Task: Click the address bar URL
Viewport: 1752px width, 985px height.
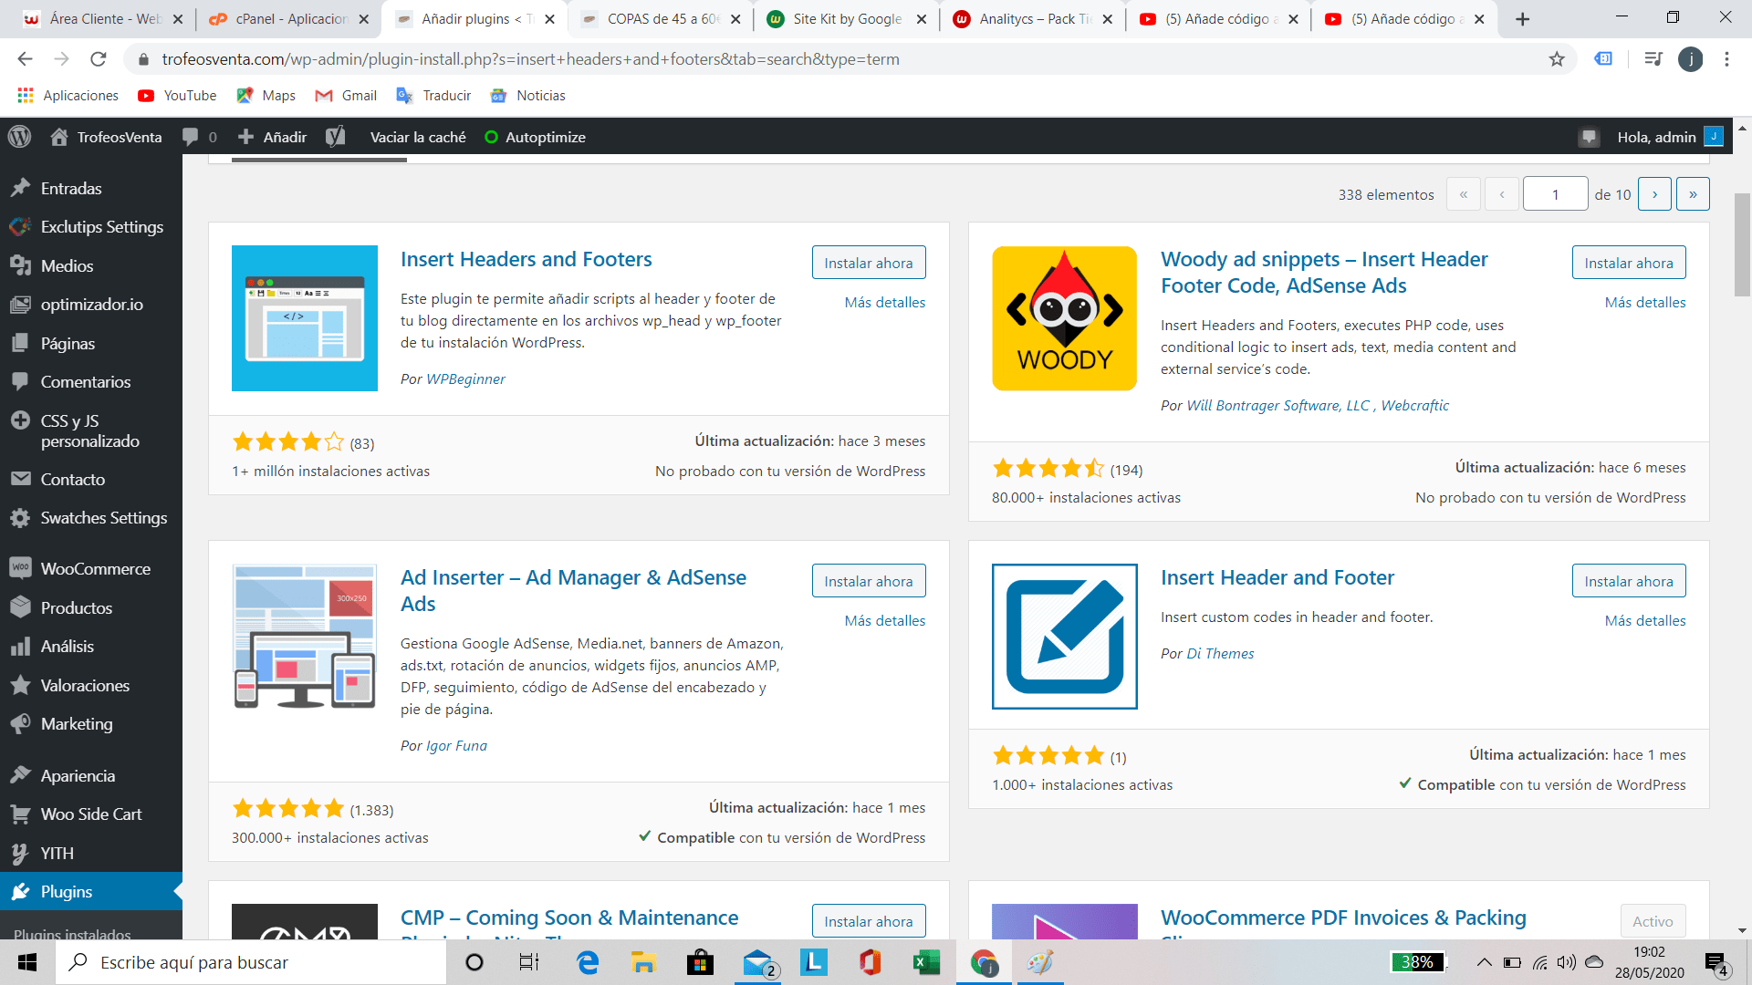Action: pyautogui.click(x=530, y=59)
